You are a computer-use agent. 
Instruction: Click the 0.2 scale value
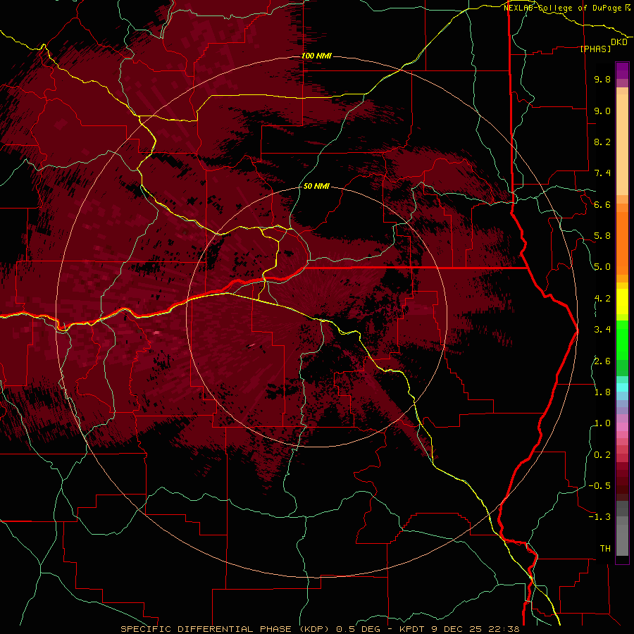coord(602,455)
